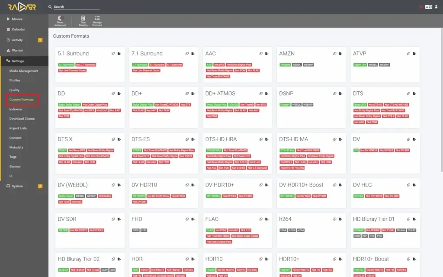Click the Radarr logo
443x277 pixels.
click(21, 7)
